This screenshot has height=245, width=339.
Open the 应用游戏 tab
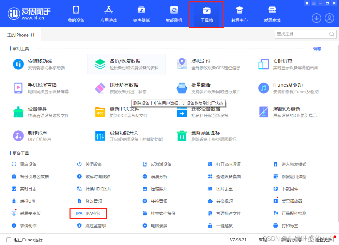pos(109,14)
